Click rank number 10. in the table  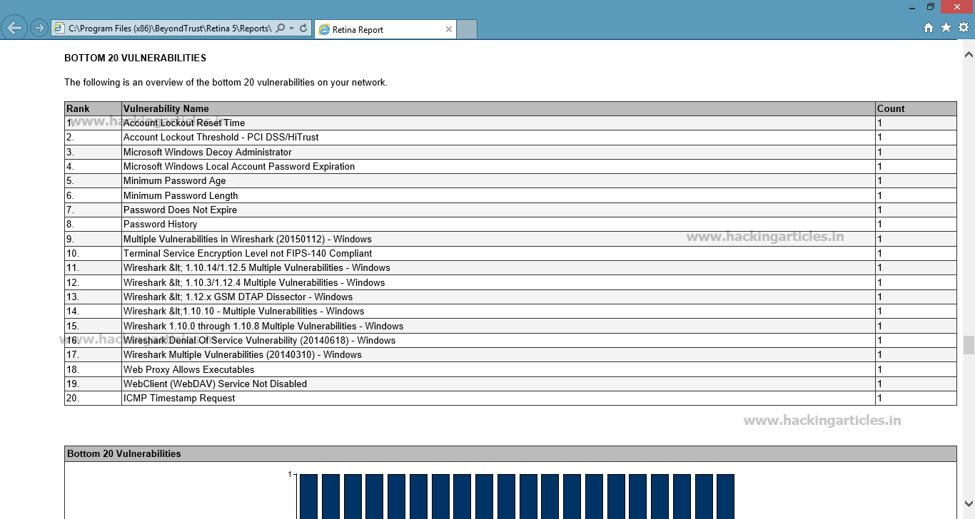pyautogui.click(x=73, y=253)
